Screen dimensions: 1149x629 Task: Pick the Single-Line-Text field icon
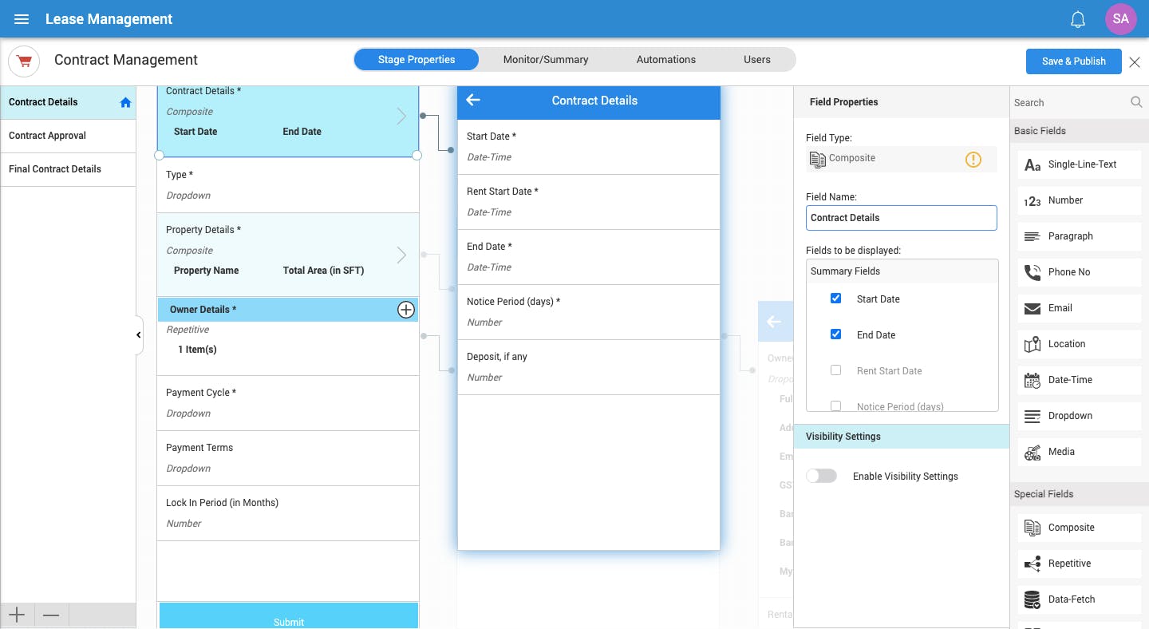[1033, 165]
